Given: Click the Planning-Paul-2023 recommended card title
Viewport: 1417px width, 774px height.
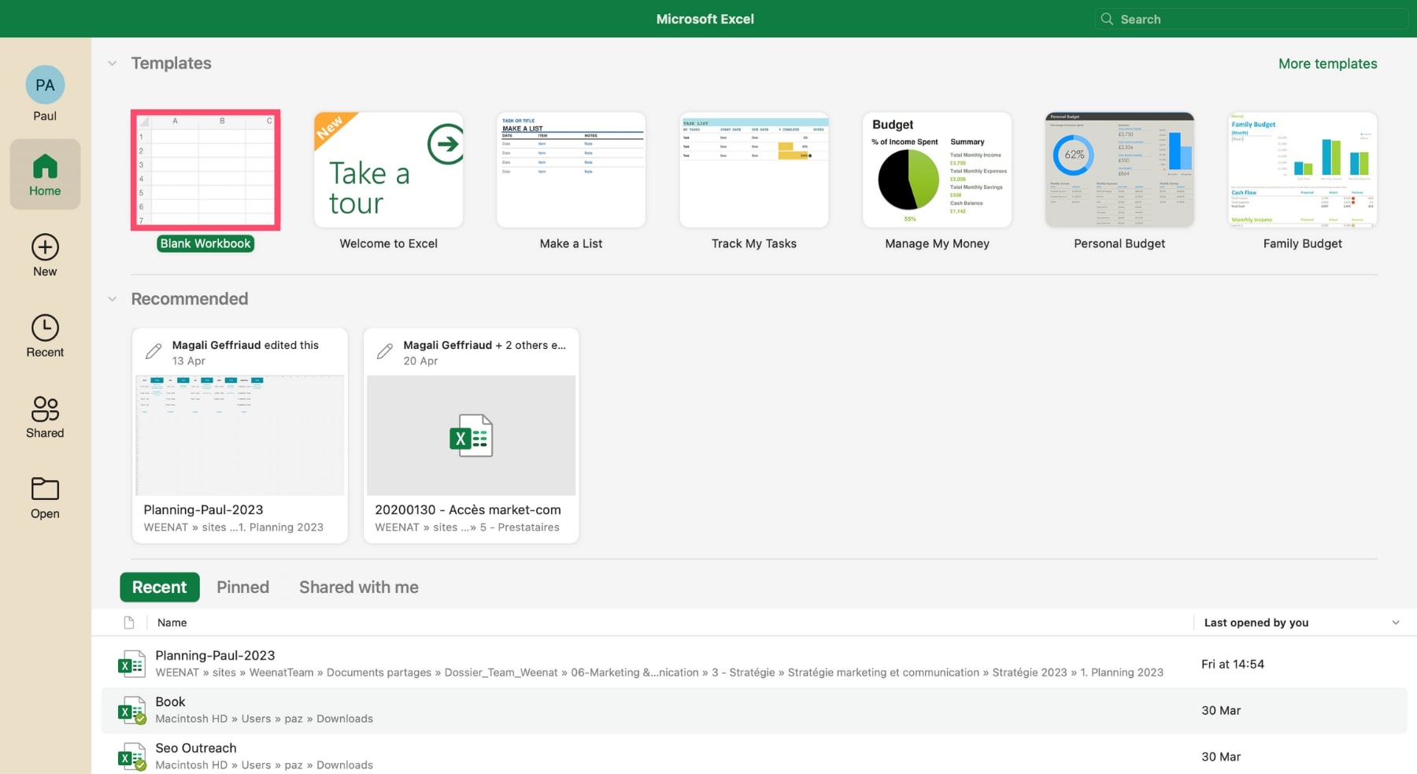Looking at the screenshot, I should tap(203, 510).
